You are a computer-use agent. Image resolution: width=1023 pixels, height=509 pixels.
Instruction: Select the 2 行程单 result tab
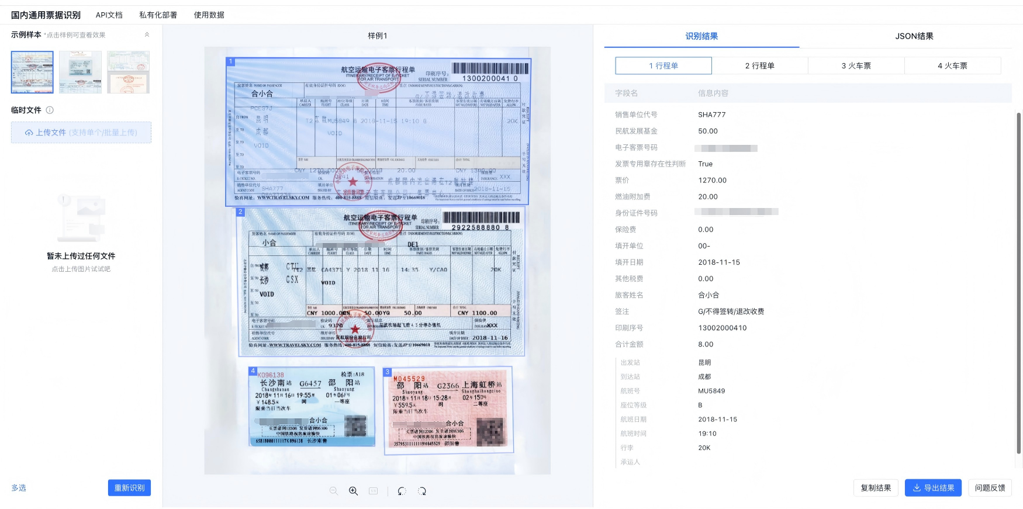click(x=759, y=65)
